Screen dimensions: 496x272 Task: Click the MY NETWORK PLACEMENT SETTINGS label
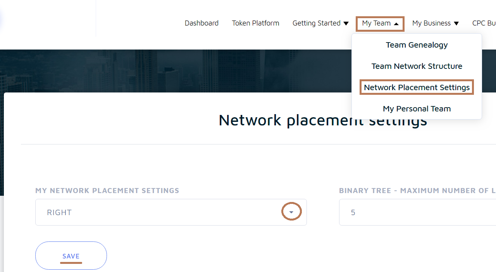(x=107, y=191)
